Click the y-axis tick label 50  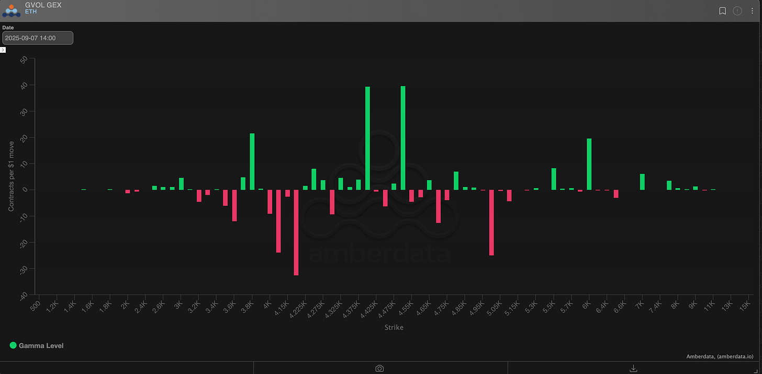click(24, 59)
